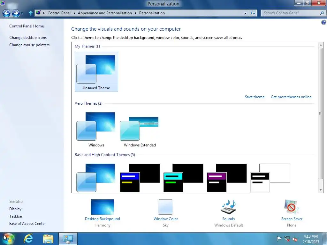Select high contrast theme with cyan title bar

183,178
